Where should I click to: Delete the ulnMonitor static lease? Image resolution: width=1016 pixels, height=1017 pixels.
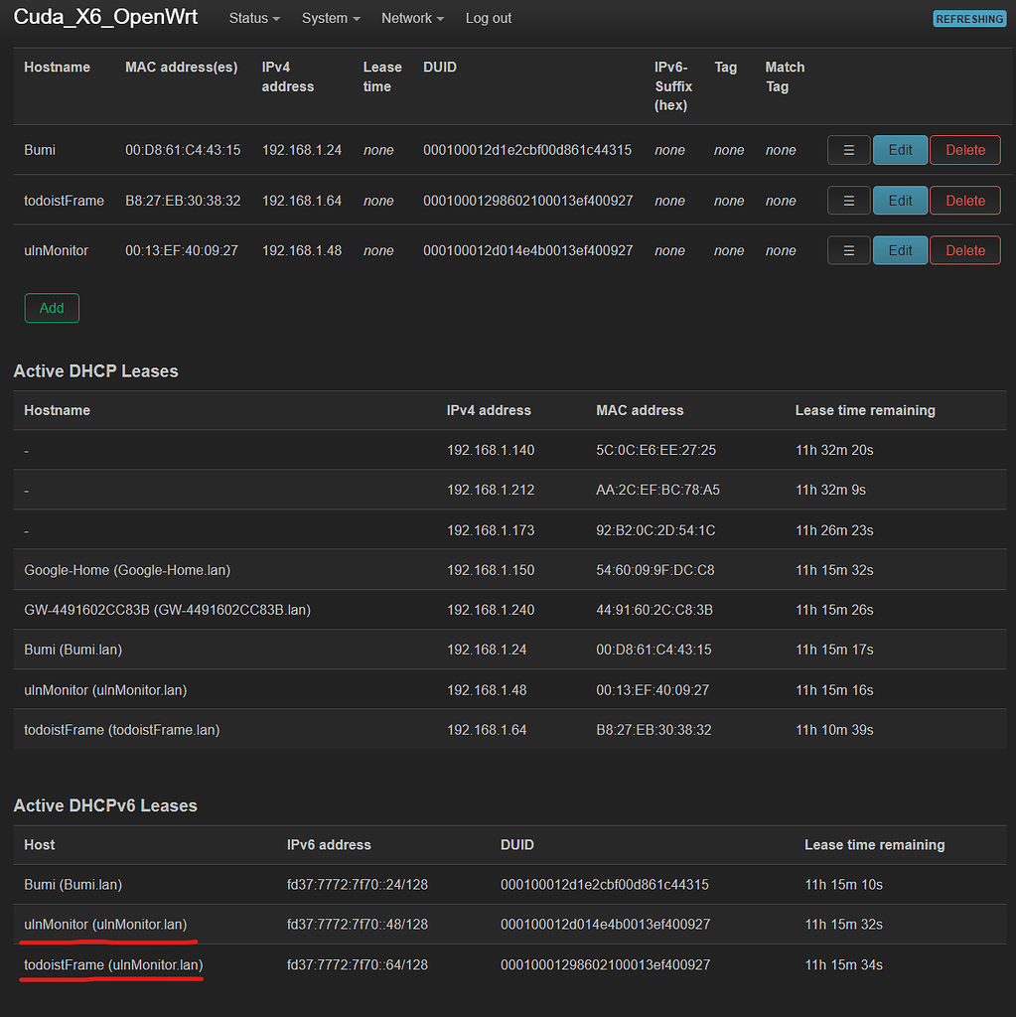964,249
